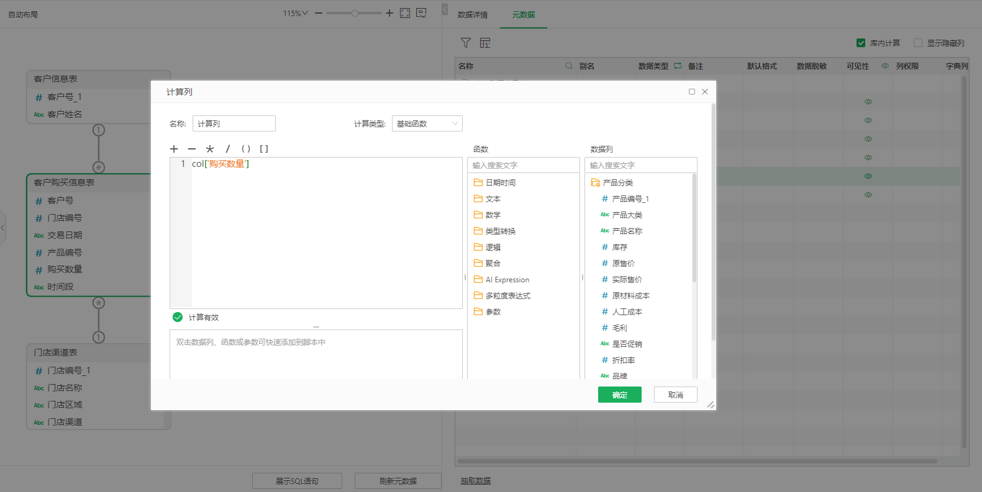This screenshot has height=492, width=982.
Task: Click the data column list scrollbar
Action: click(x=694, y=228)
